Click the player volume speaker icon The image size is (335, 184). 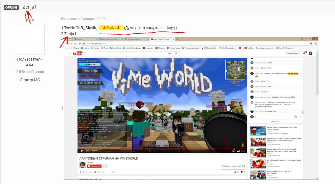pos(87,151)
